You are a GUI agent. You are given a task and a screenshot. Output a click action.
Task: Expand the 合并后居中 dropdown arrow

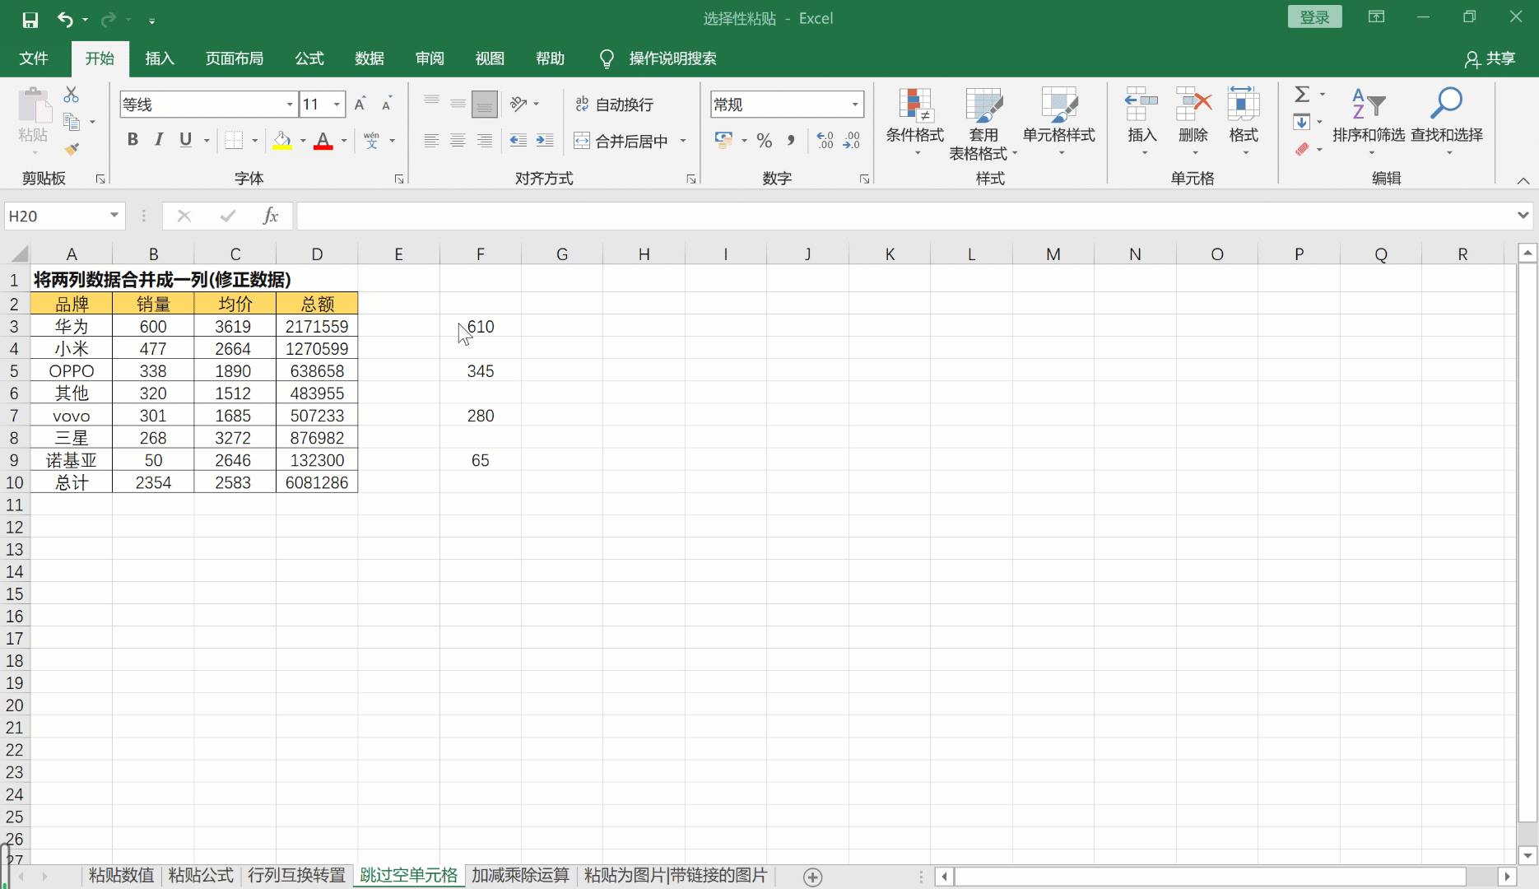click(x=683, y=141)
